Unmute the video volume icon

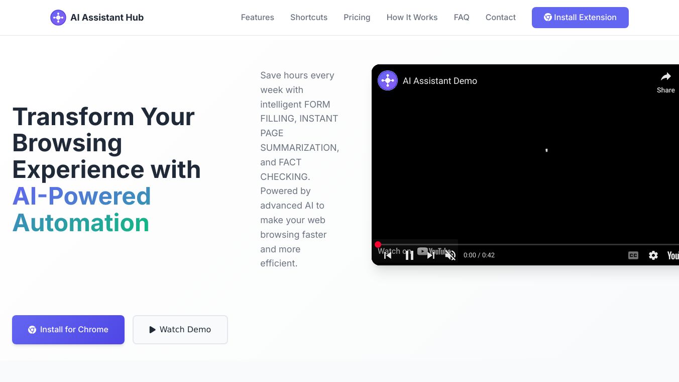(x=450, y=255)
